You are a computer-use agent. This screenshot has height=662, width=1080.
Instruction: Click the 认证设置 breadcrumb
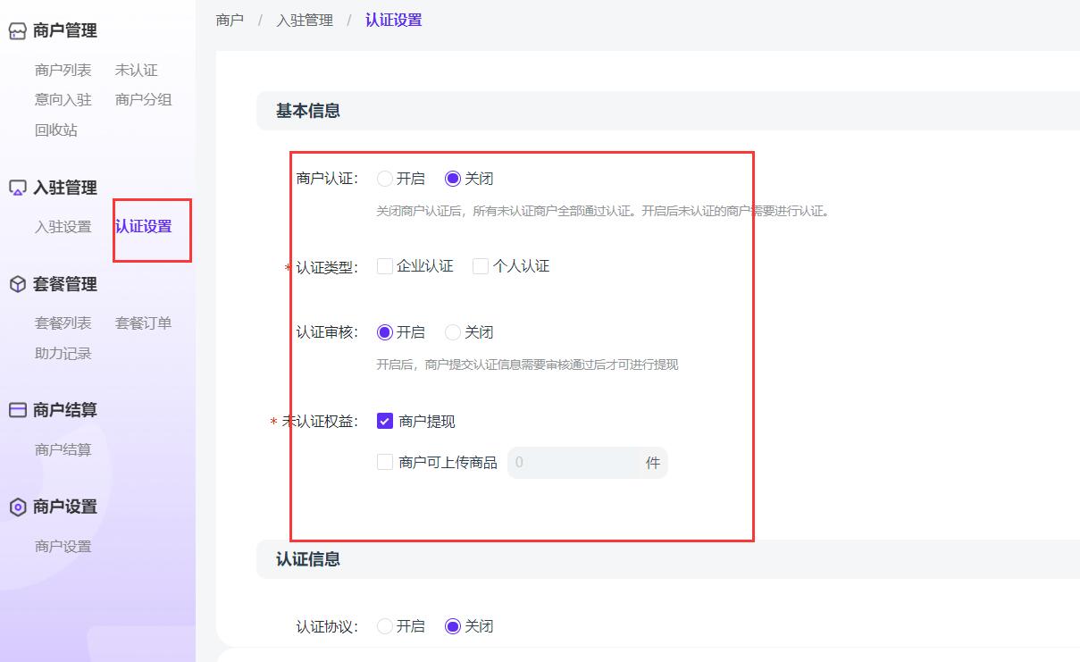click(393, 20)
